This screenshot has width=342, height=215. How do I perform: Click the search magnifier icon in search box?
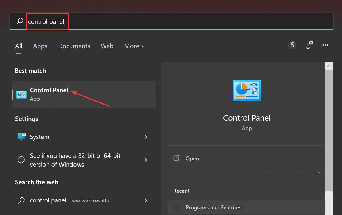click(x=20, y=21)
